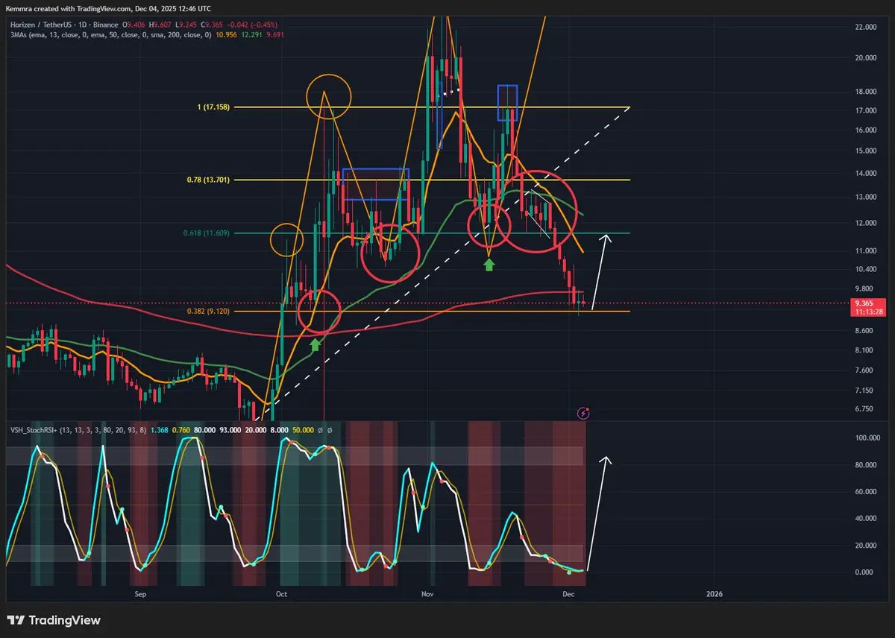
Task: Click the Nov time axis label
Action: pyautogui.click(x=427, y=595)
